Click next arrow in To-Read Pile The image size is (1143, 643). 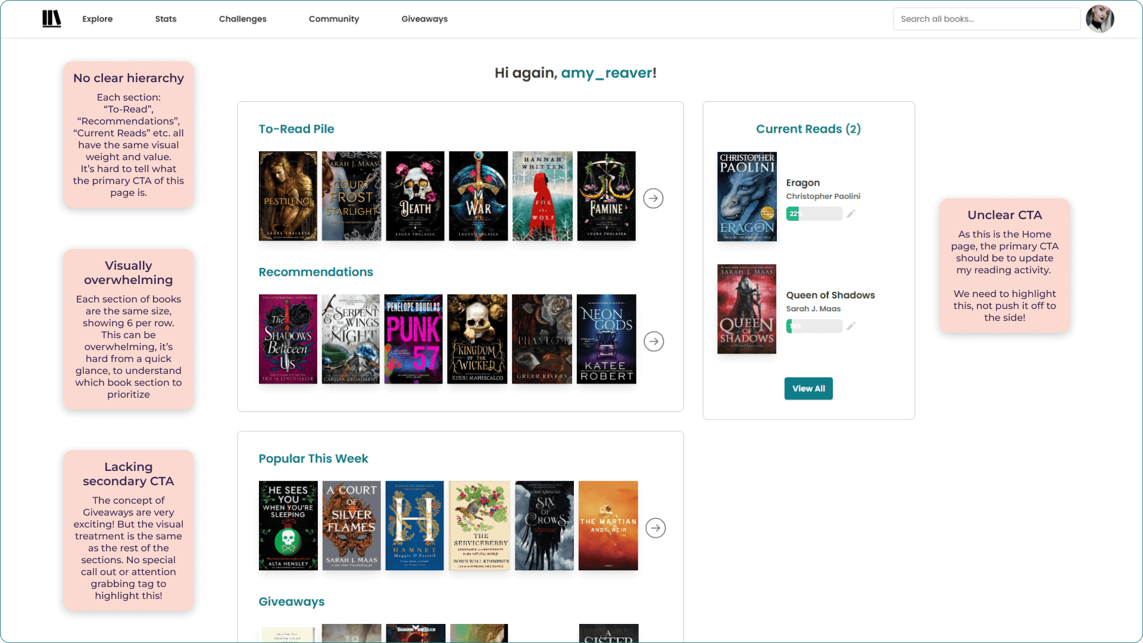653,198
